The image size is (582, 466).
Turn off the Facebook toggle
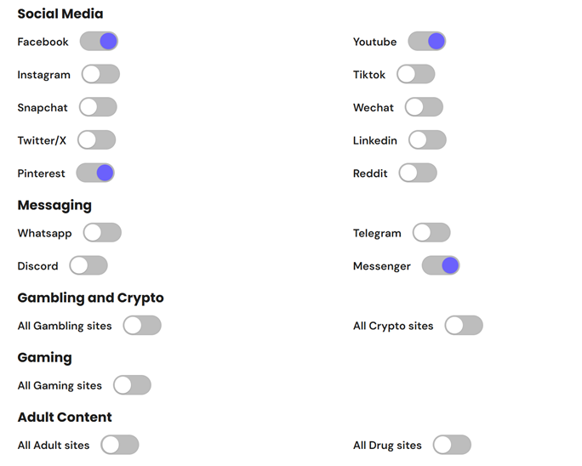tap(99, 41)
